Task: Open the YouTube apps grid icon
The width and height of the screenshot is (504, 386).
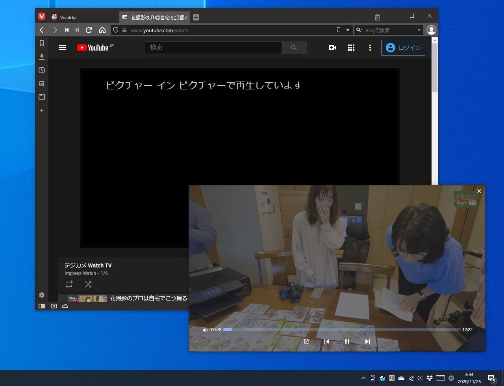Action: click(x=351, y=47)
